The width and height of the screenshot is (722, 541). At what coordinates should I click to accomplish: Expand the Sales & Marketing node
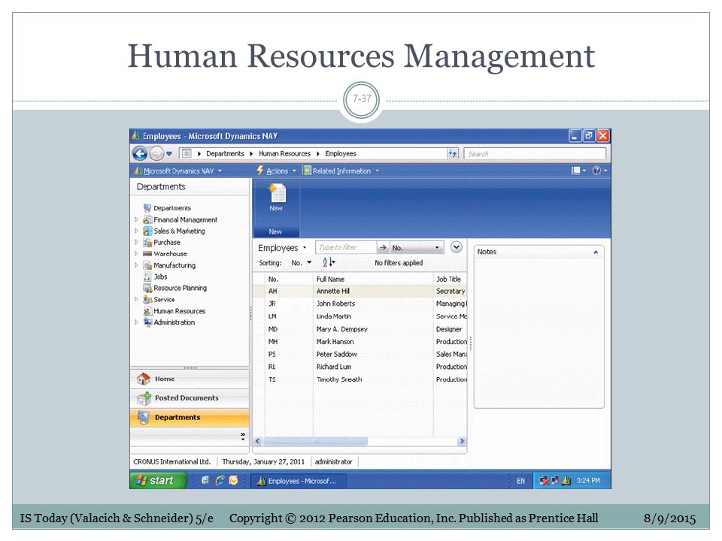[136, 231]
